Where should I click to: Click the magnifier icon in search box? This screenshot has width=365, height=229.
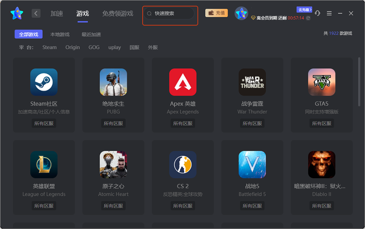(149, 14)
